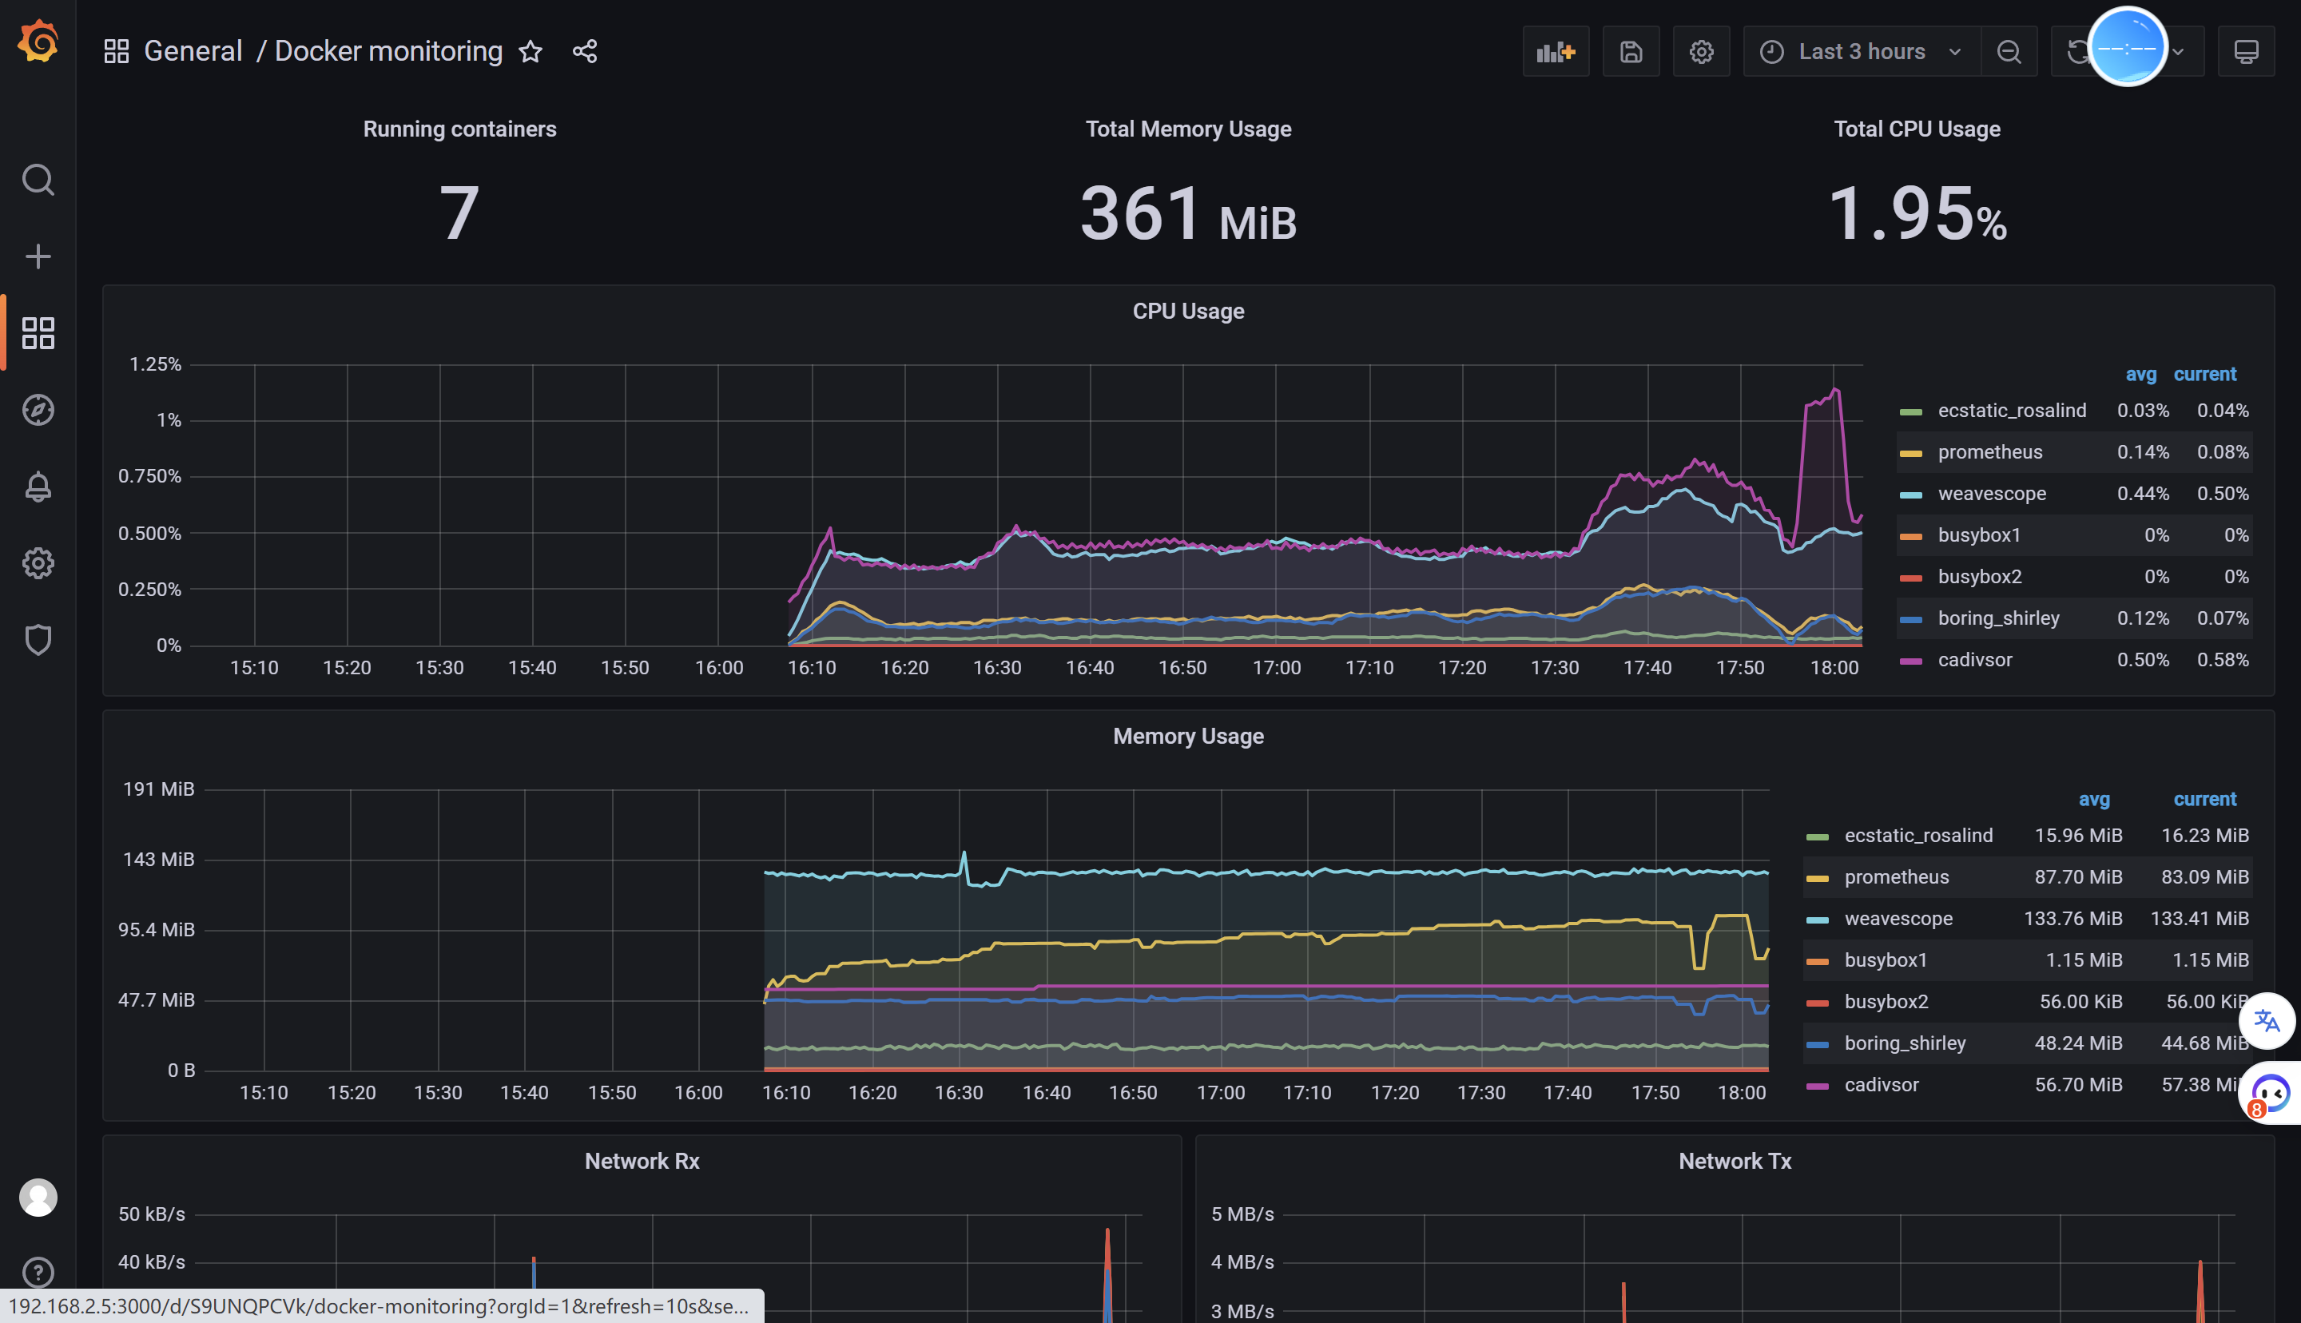The height and width of the screenshot is (1323, 2301).
Task: Click prometheus 83.09 MiB current memory value
Action: point(2204,878)
